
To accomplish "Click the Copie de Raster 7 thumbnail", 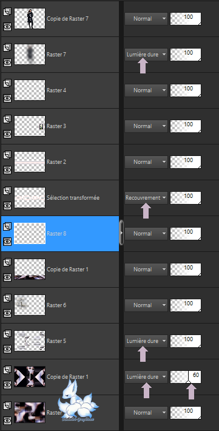I will pos(29,18).
